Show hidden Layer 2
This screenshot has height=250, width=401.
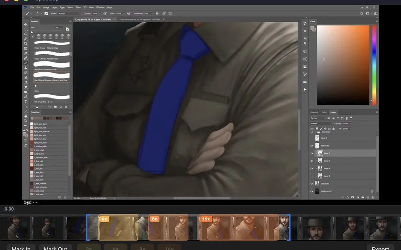tap(311, 176)
